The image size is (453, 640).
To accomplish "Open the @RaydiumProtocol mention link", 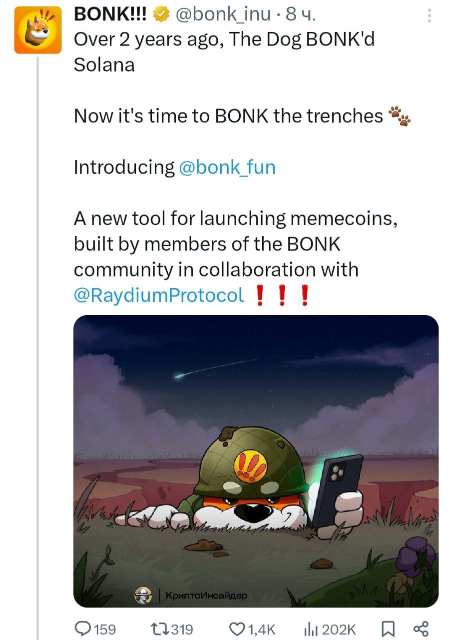I will (159, 295).
